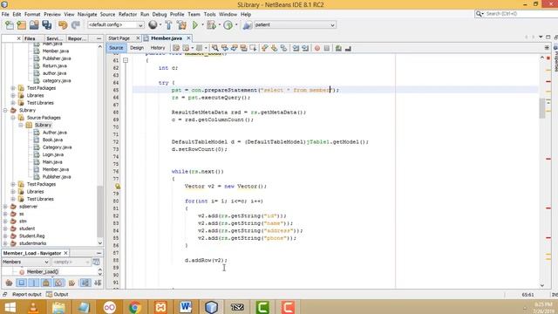Toggle Show Inner Classes filter in Navigator
Screen dimensions: 558x314
pyautogui.click(x=58, y=283)
